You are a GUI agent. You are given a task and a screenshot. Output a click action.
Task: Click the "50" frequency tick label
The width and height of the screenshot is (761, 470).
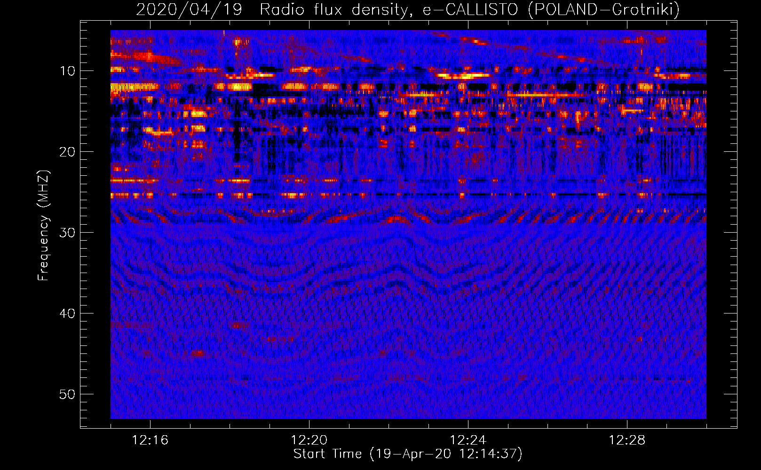[67, 394]
